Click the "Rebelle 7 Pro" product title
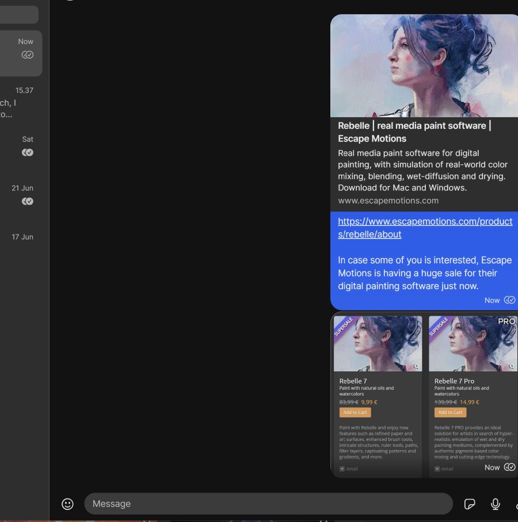 454,381
